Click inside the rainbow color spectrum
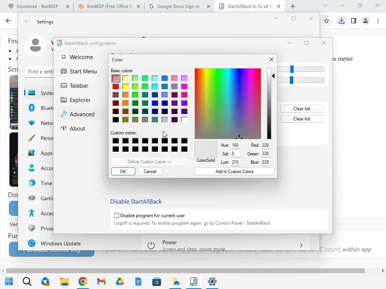The height and width of the screenshot is (289, 386). 228,104
